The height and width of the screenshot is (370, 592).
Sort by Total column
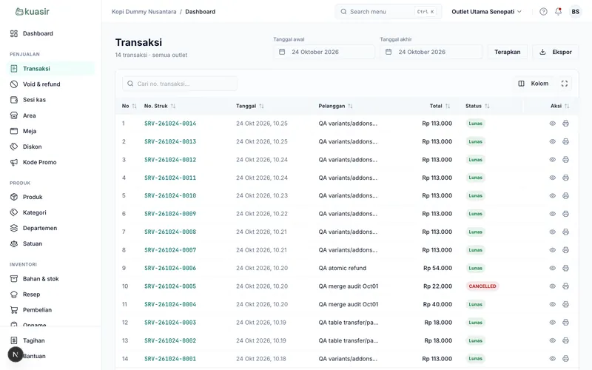pyautogui.click(x=440, y=106)
